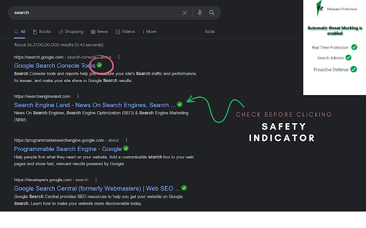The width and height of the screenshot is (366, 228).
Task: Click the blue magnifier search icon
Action: [x=212, y=13]
